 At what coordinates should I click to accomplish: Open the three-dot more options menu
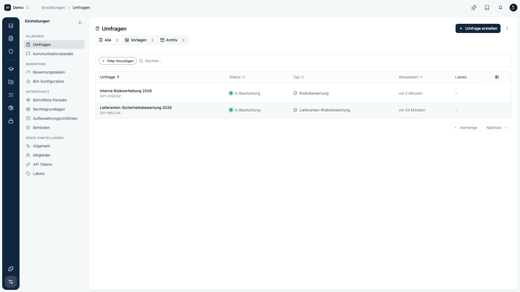[x=507, y=28]
